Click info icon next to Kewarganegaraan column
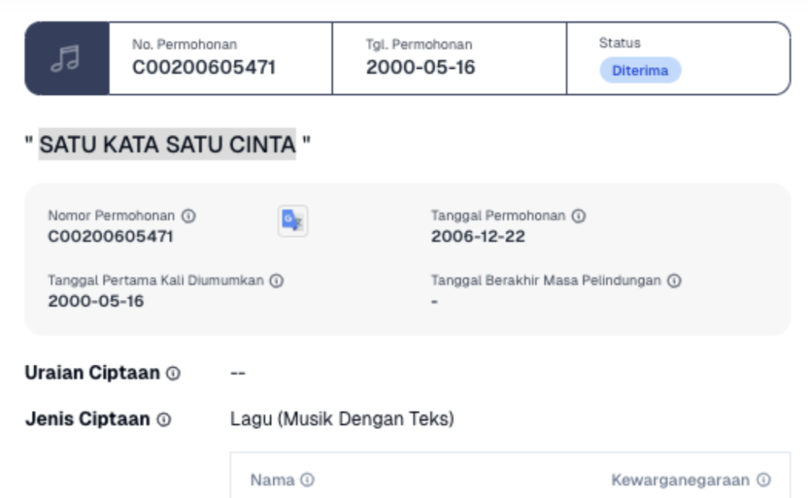This screenshot has height=498, width=808. (x=764, y=480)
